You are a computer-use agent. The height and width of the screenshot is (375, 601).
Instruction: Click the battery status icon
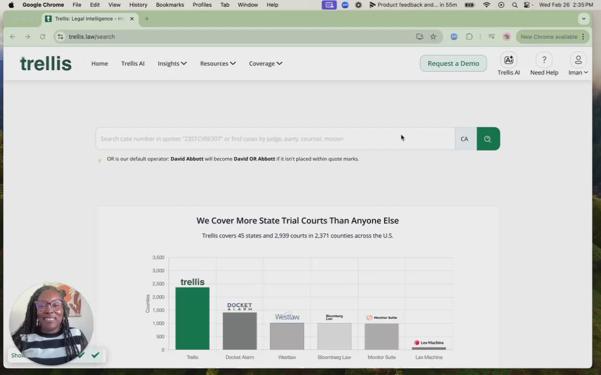point(470,5)
